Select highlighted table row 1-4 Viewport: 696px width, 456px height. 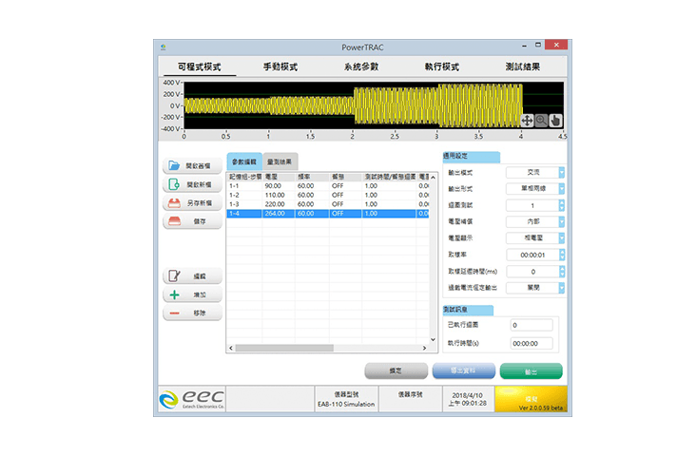[x=328, y=214]
